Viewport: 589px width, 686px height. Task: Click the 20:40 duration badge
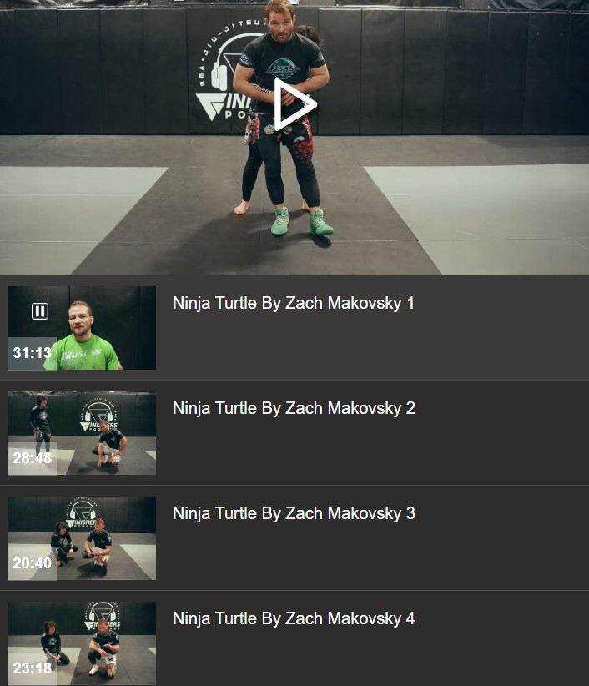click(33, 563)
